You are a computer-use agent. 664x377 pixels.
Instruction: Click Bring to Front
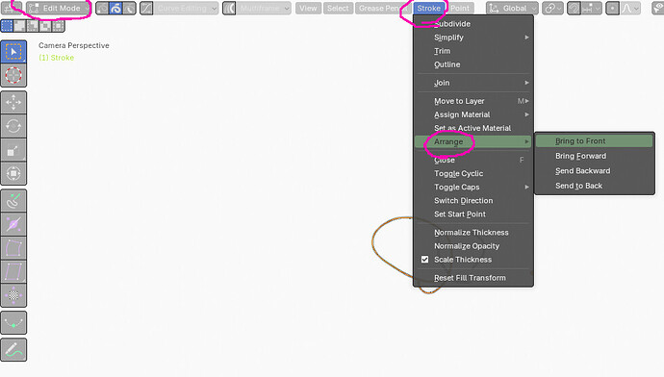coord(595,141)
